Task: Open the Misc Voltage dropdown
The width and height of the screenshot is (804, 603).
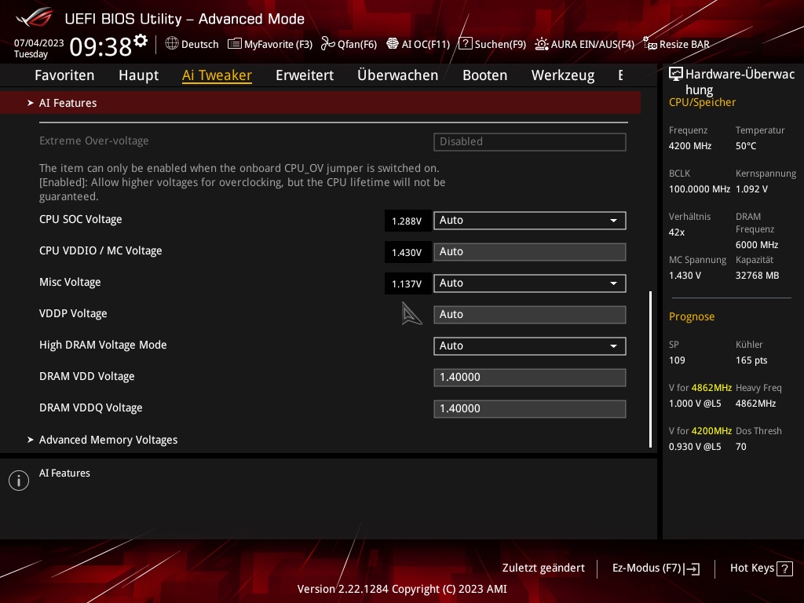Action: 530,283
